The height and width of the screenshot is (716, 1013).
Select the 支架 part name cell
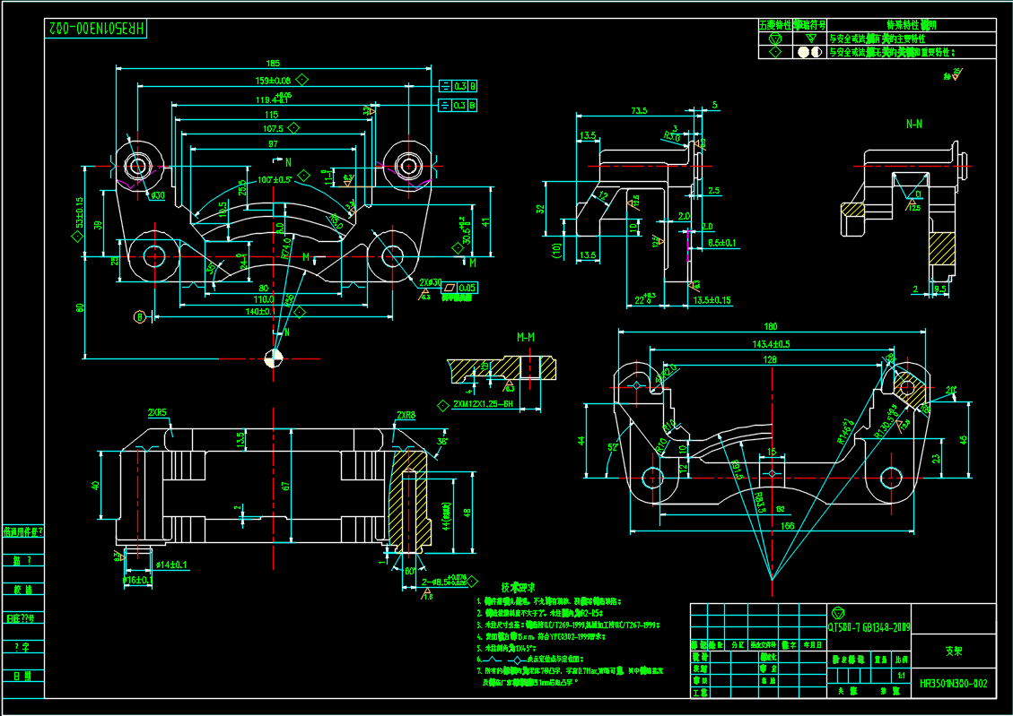[x=953, y=652]
